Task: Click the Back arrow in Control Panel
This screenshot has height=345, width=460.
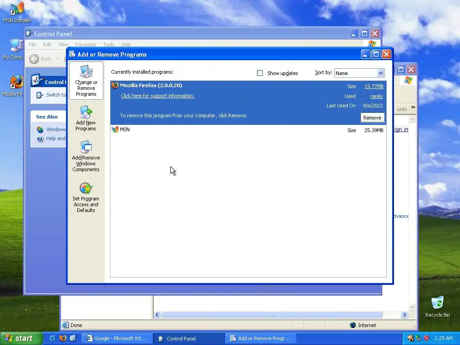Action: coord(34,59)
